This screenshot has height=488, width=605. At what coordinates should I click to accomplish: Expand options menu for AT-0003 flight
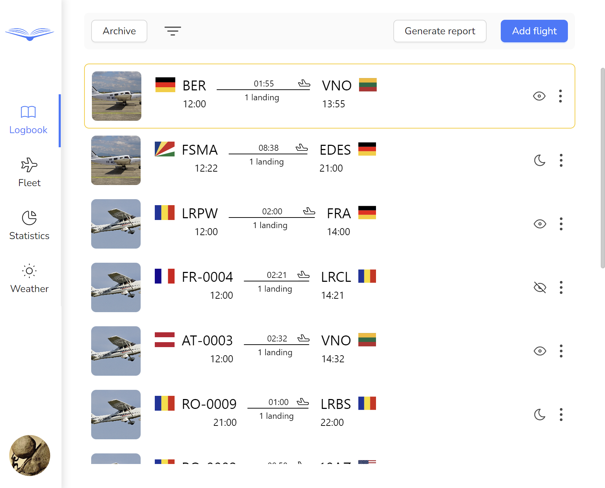pos(561,351)
